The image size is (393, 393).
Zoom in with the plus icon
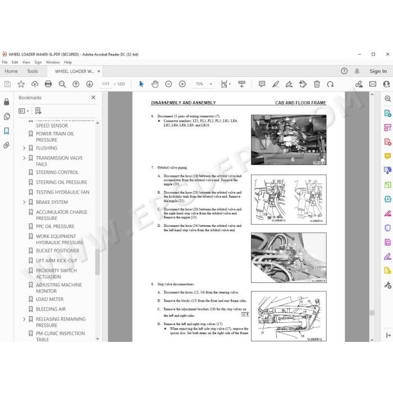(x=182, y=84)
